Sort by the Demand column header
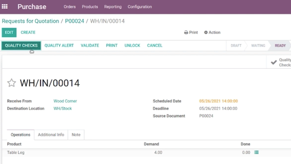This screenshot has height=164, width=291. click(151, 144)
